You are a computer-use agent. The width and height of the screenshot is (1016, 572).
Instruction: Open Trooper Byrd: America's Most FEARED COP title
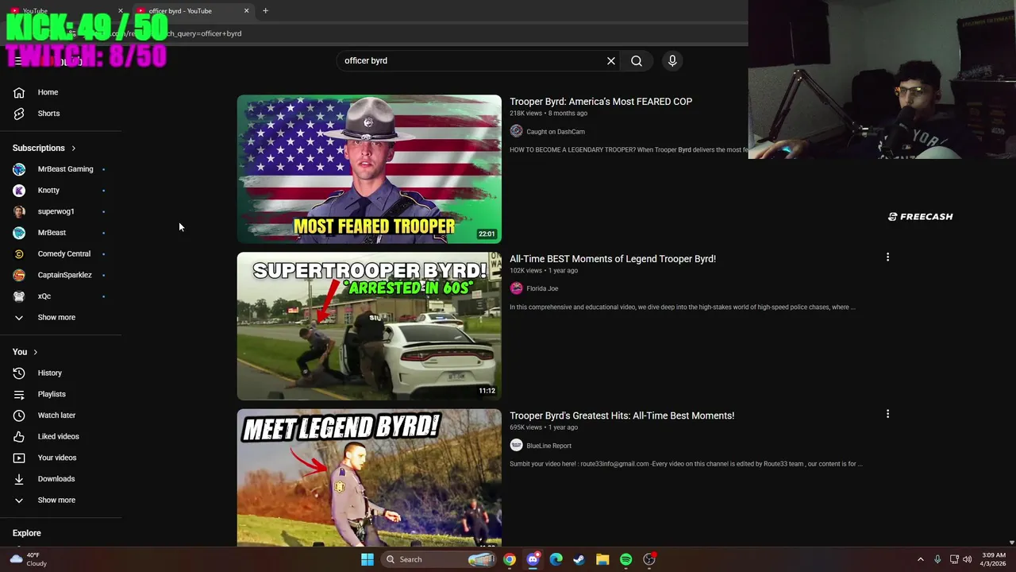[x=601, y=102]
